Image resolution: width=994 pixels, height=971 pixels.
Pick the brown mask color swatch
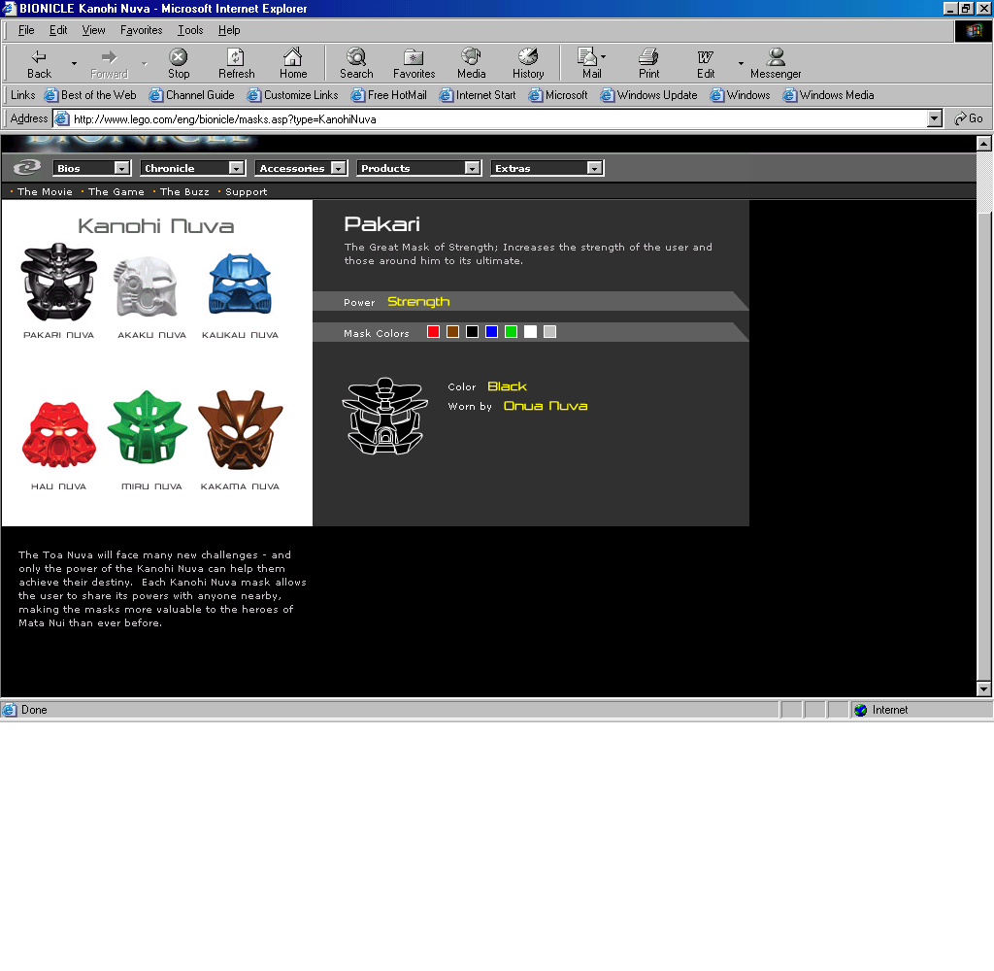tap(452, 332)
